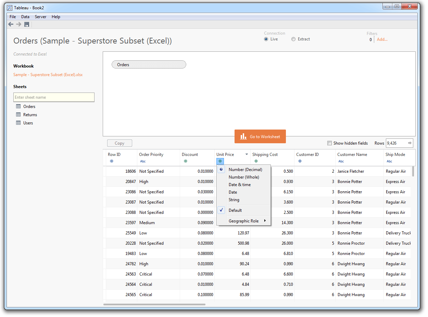The image size is (428, 317).
Task: Click the Go to Worksheet button
Action: tap(260, 136)
